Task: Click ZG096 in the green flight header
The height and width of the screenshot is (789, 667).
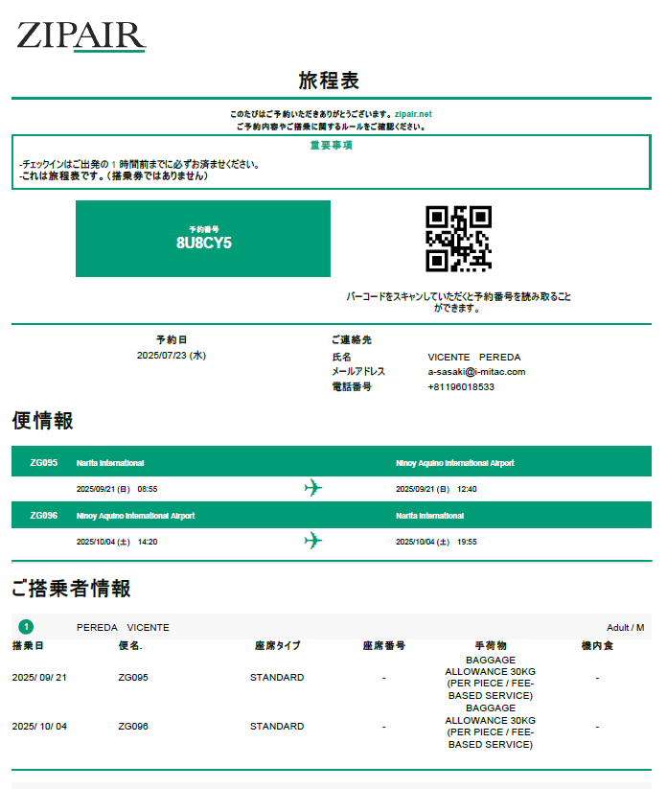Action: 44,516
